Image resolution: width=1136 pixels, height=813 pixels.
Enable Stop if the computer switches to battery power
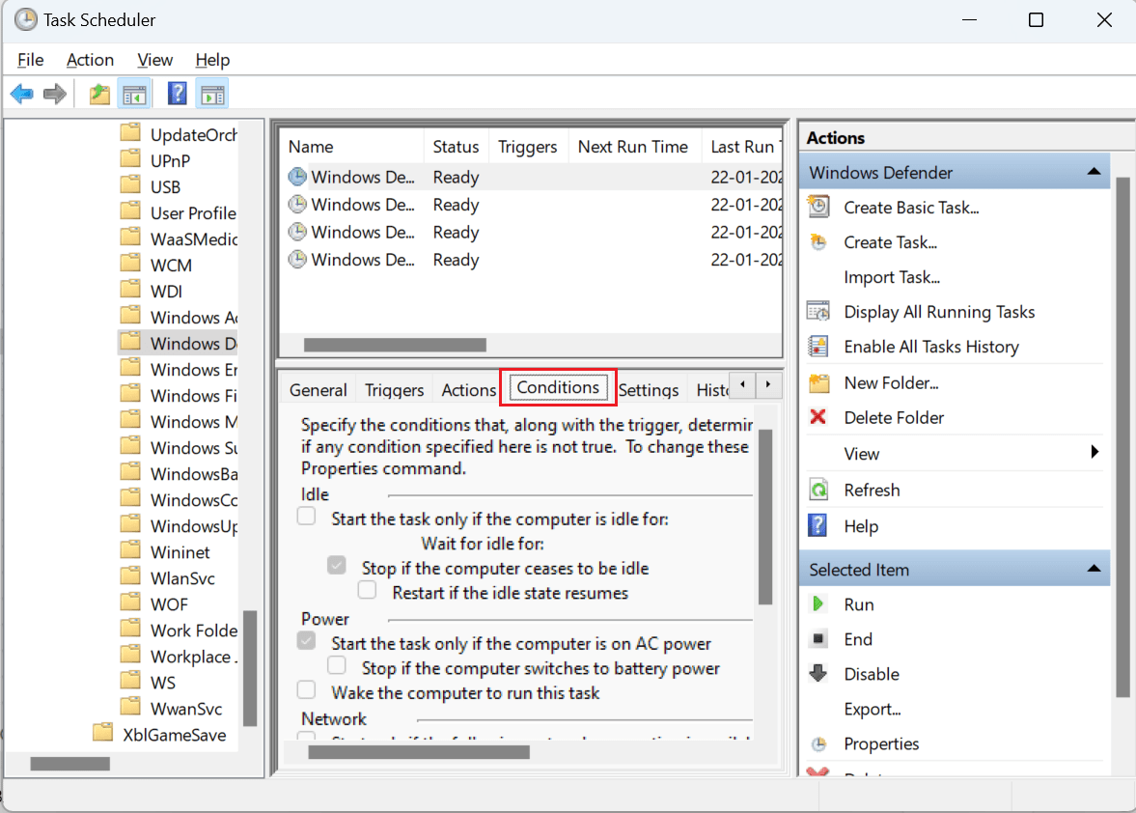pyautogui.click(x=337, y=664)
